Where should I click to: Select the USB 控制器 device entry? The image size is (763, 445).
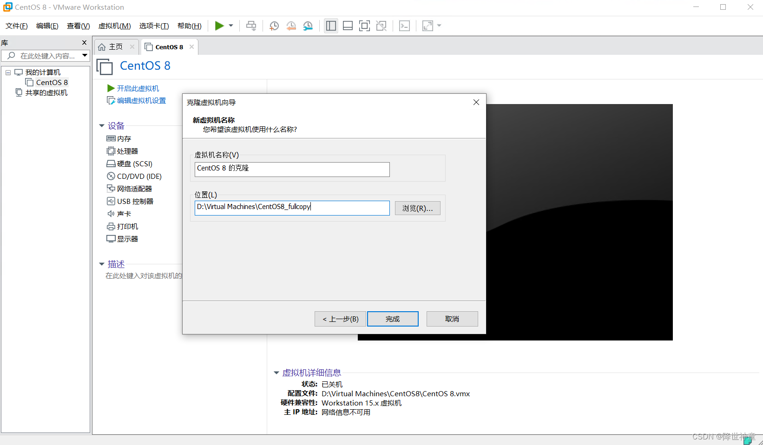130,201
